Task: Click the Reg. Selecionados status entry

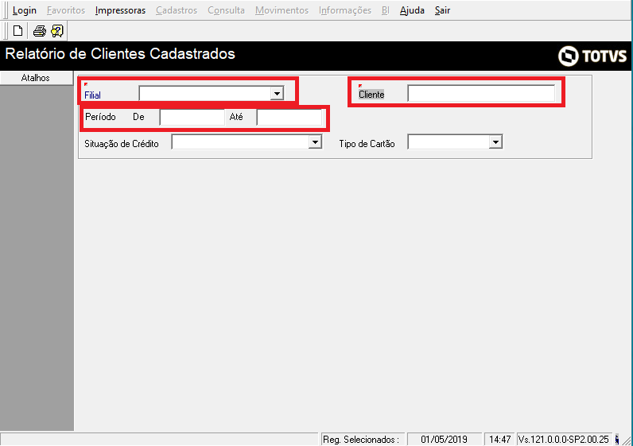Action: (361, 439)
